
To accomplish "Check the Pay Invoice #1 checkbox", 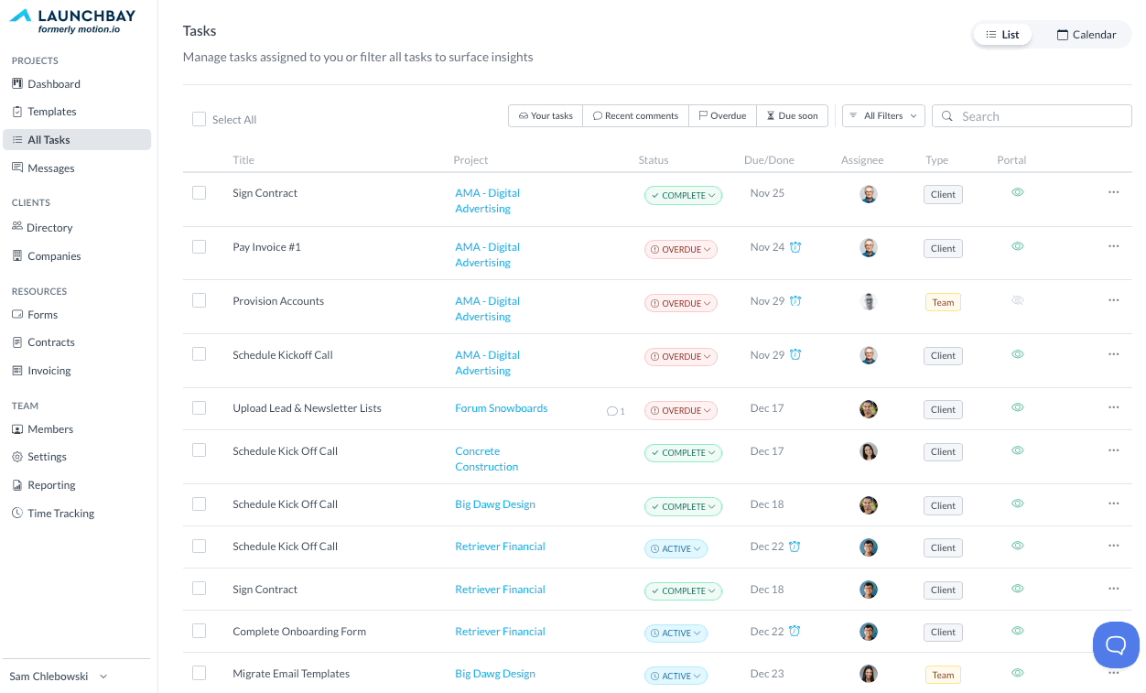I will (199, 246).
